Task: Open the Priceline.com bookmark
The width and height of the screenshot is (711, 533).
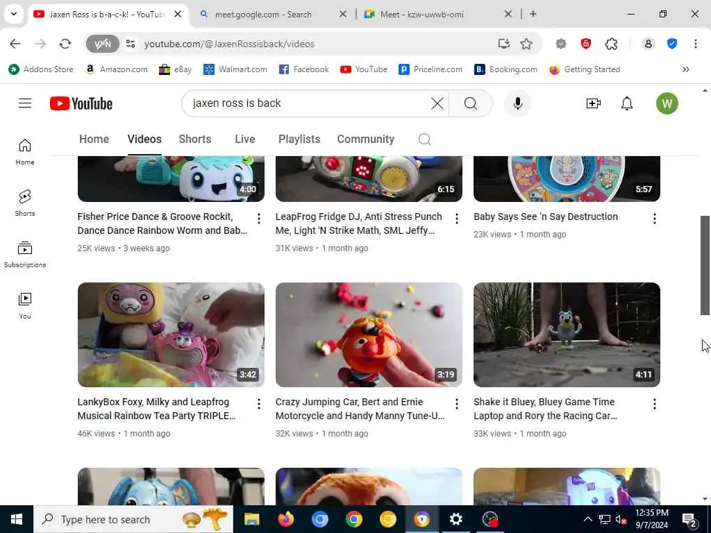Action: (x=430, y=69)
